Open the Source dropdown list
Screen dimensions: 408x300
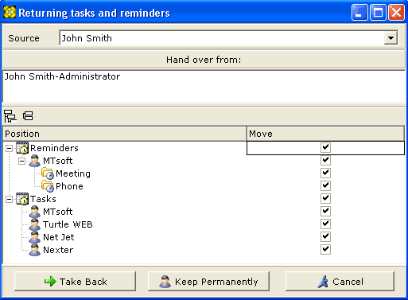pos(391,38)
